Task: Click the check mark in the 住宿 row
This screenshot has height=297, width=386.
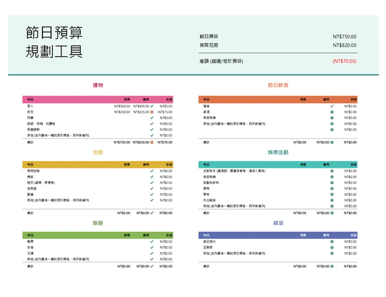Action: (x=152, y=248)
